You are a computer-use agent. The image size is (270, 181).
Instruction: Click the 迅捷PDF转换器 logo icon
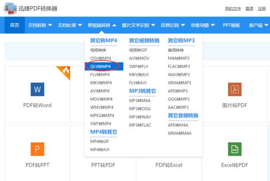10,8
